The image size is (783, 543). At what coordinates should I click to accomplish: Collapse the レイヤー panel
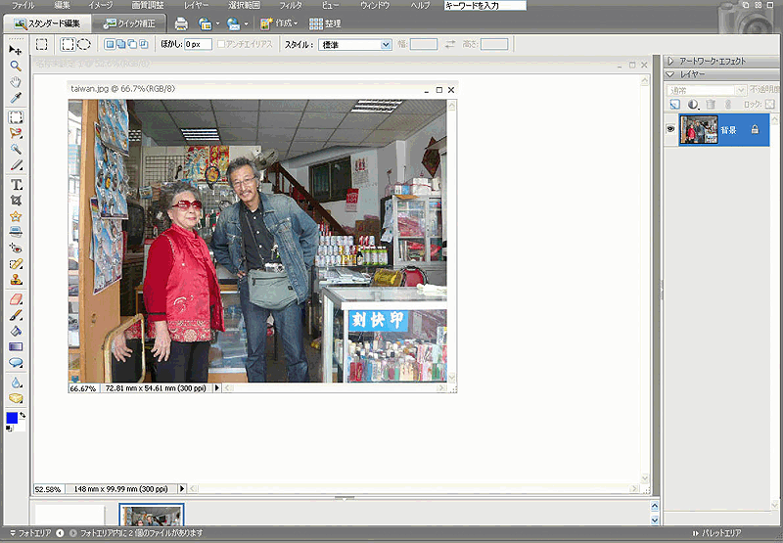click(x=670, y=74)
